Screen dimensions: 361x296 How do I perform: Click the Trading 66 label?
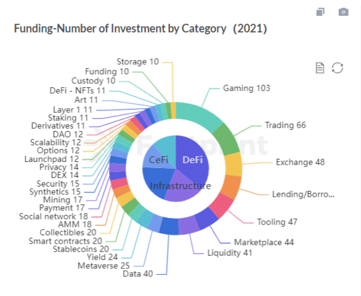point(286,125)
